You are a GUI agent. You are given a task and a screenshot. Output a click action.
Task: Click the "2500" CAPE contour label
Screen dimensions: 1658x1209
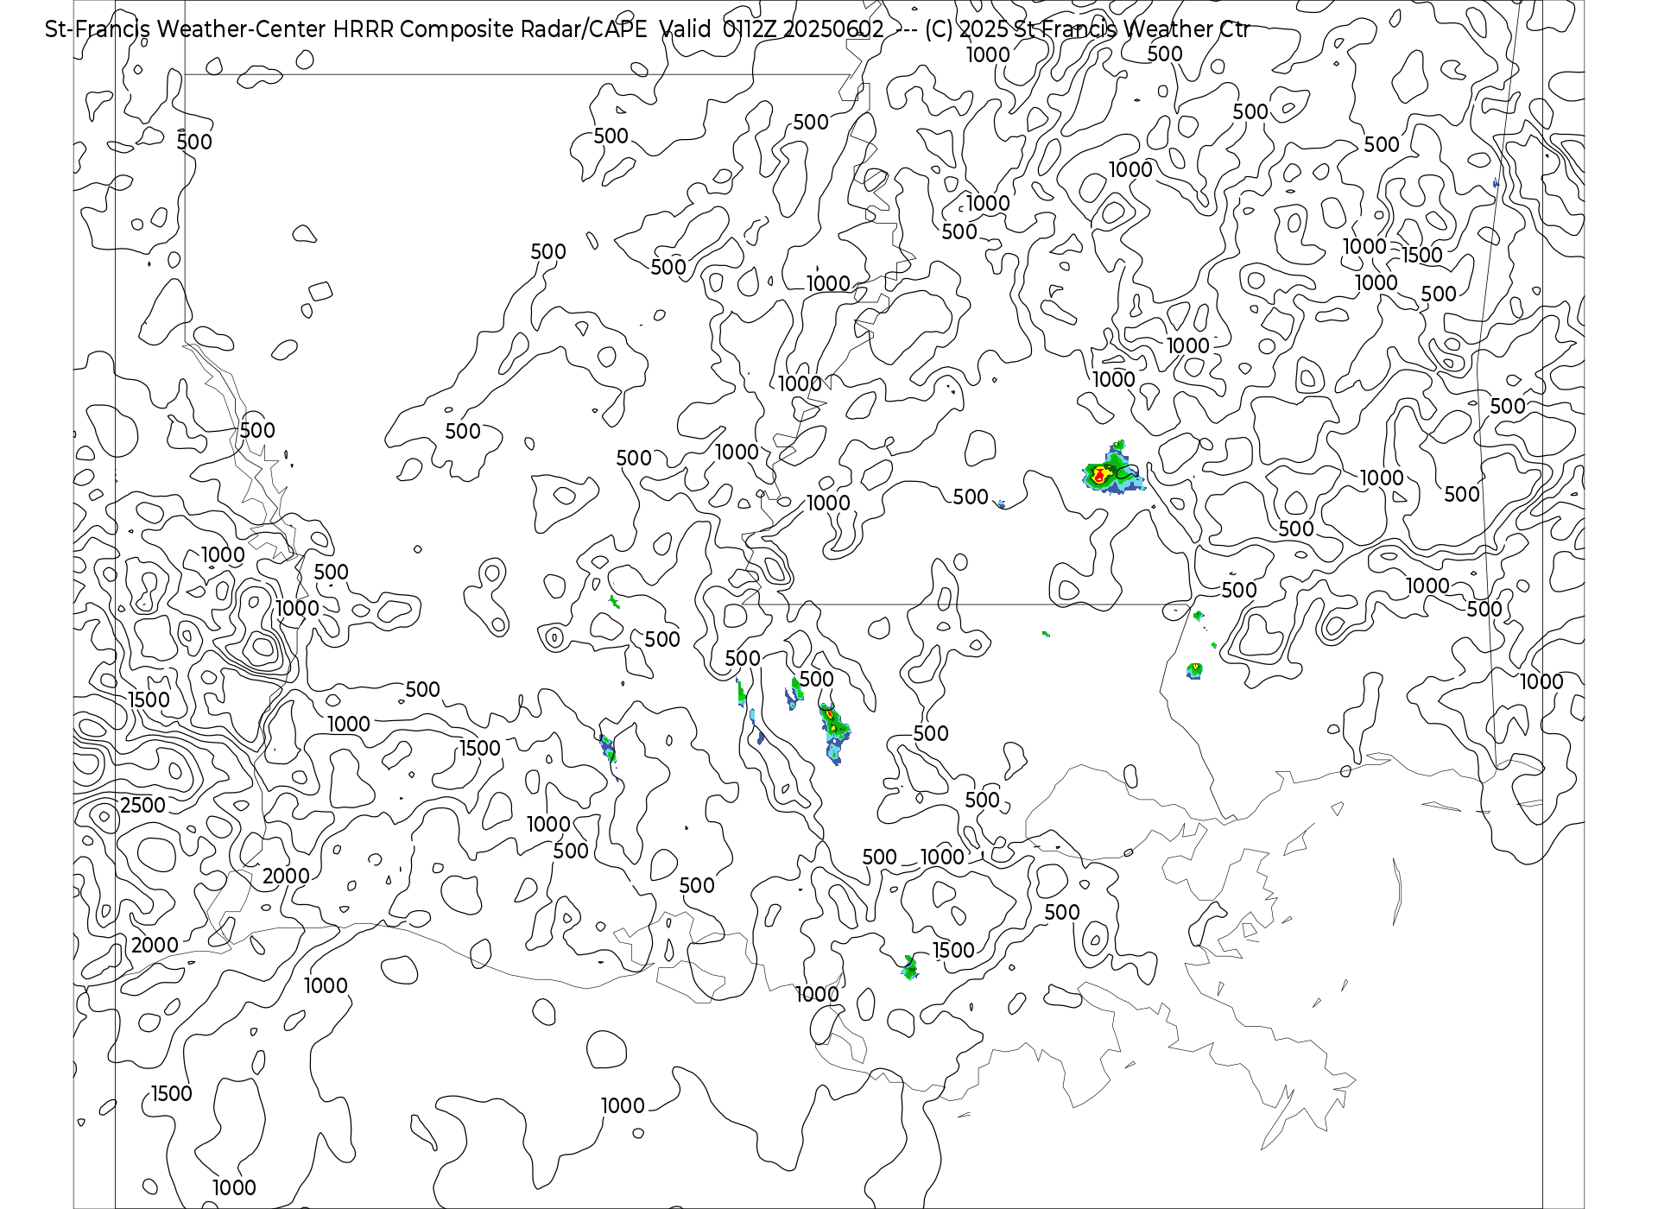142,805
